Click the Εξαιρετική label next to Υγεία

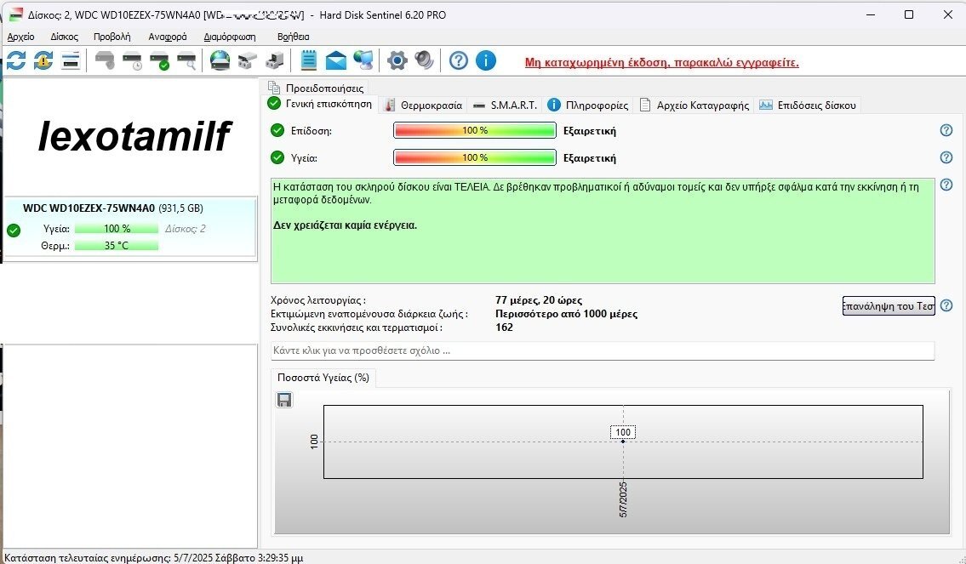pyautogui.click(x=590, y=157)
